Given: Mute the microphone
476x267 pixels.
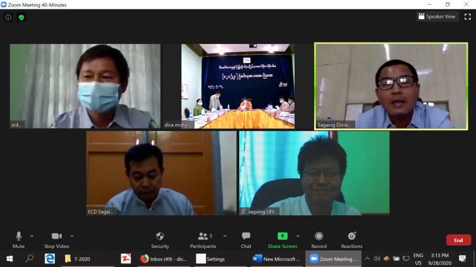Looking at the screenshot, I should pos(18,239).
